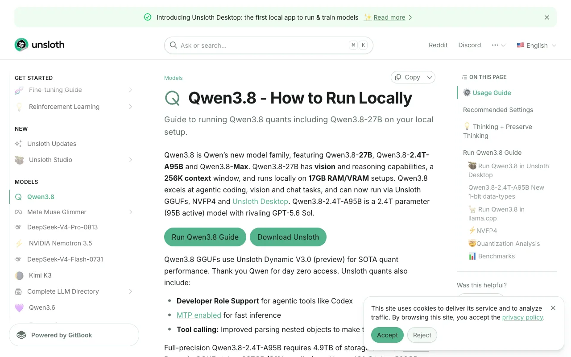Click the Benchmarks bar chart icon

(x=472, y=256)
